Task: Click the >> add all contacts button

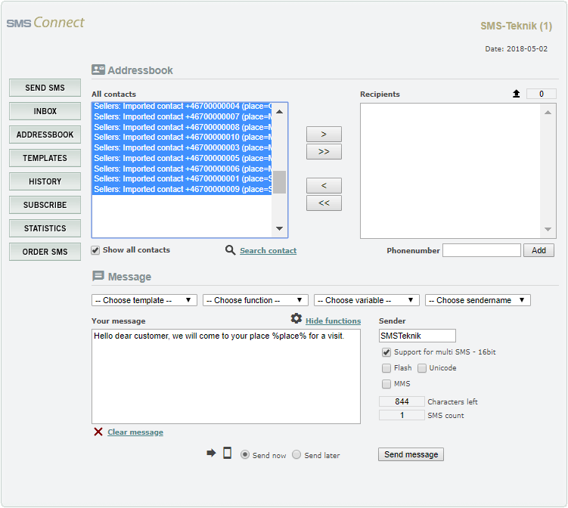Action: click(324, 152)
